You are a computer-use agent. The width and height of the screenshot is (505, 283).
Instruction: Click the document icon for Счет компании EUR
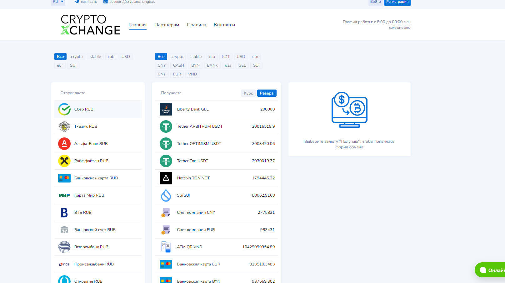pyautogui.click(x=166, y=230)
